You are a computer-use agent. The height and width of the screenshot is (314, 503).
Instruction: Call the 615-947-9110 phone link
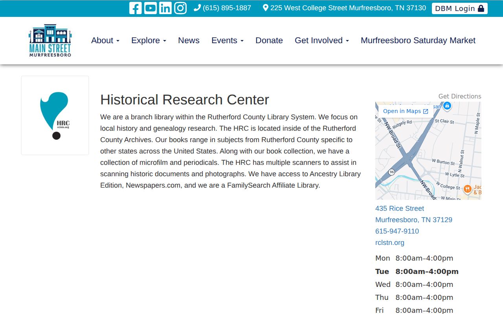397,231
